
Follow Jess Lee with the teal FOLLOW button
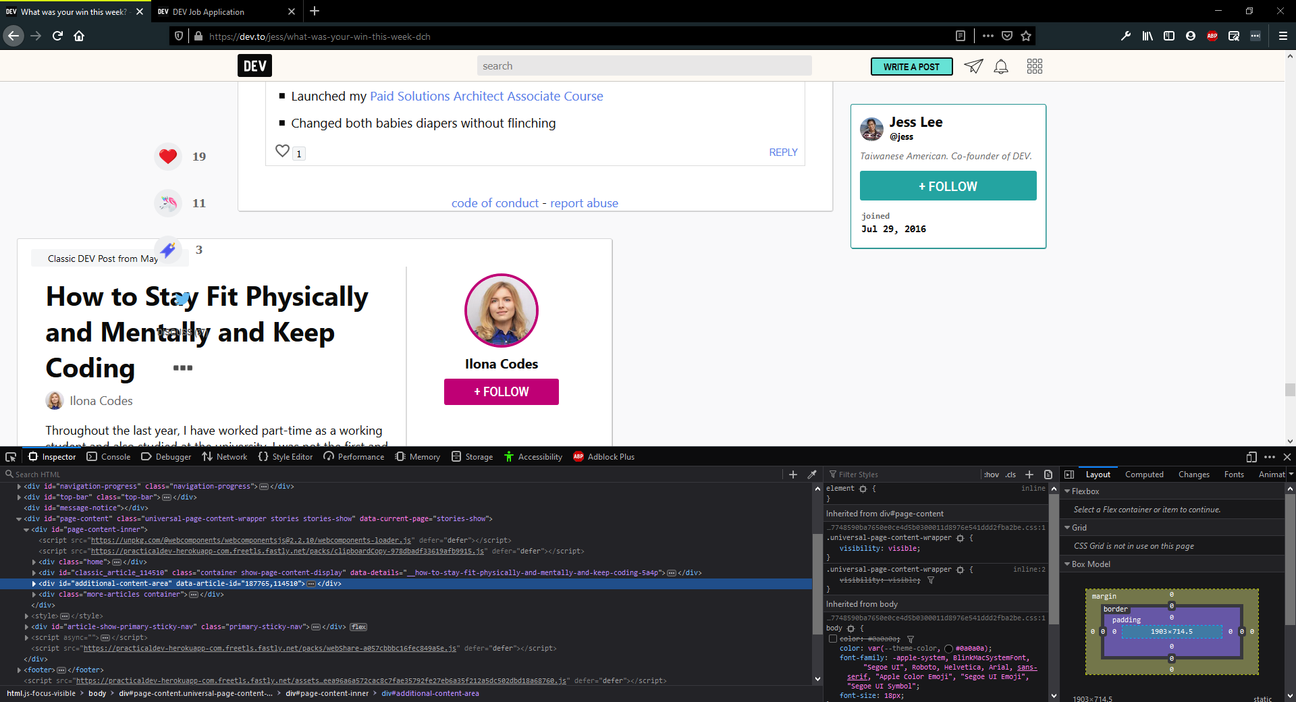point(948,186)
